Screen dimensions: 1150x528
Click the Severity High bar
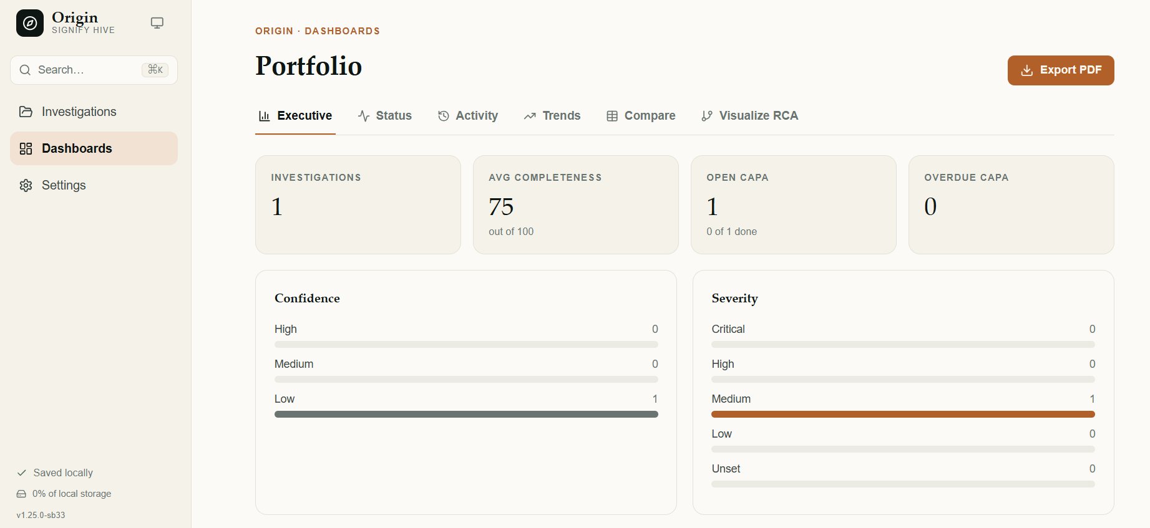click(903, 380)
